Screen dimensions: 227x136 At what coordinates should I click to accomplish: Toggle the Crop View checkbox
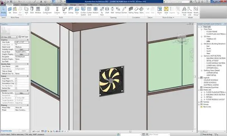16,79
